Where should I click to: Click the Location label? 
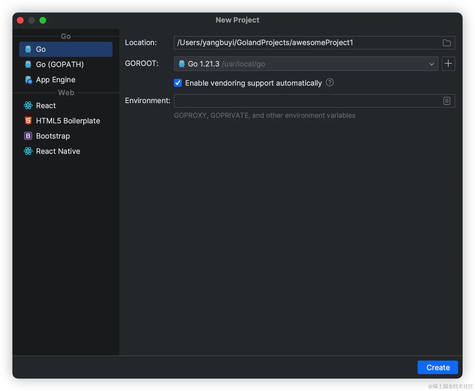[141, 43]
